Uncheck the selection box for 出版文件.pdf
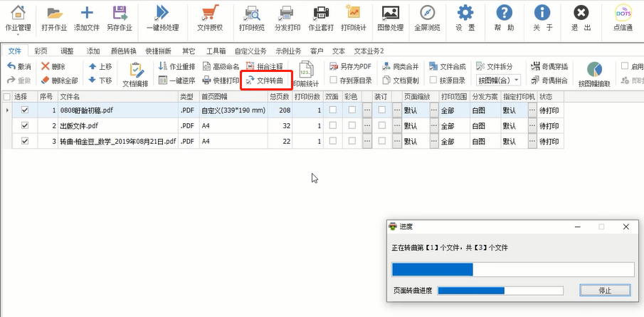 (x=25, y=125)
